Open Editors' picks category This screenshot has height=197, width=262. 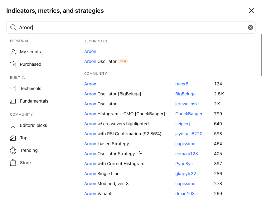33,125
